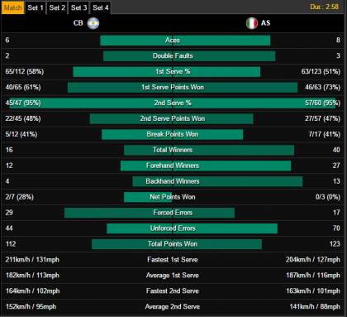
Task: Click AS's net points '0/3 (0%)'
Action: click(328, 197)
